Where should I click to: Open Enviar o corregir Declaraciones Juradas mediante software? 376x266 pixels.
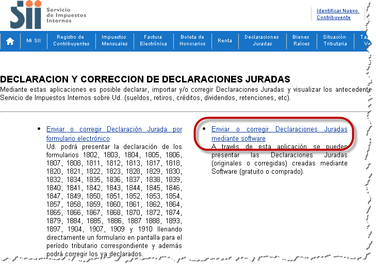pos(280,134)
